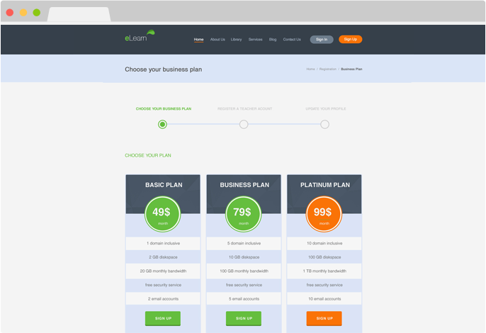The height and width of the screenshot is (333, 486).
Task: Sign up for the Platinum Plan
Action: 324,318
